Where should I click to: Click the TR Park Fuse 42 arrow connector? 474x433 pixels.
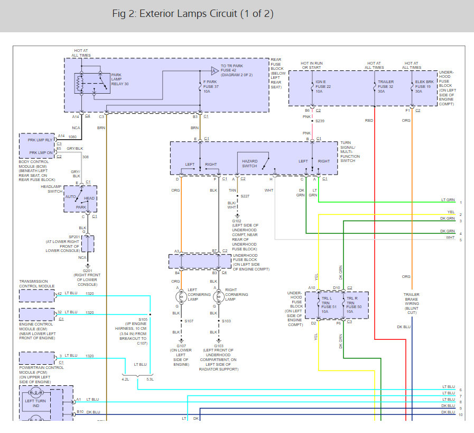(x=215, y=70)
